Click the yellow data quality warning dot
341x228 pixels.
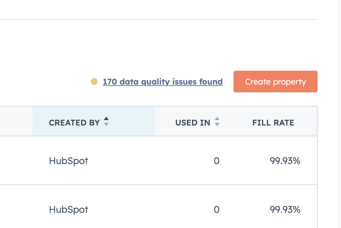point(94,82)
